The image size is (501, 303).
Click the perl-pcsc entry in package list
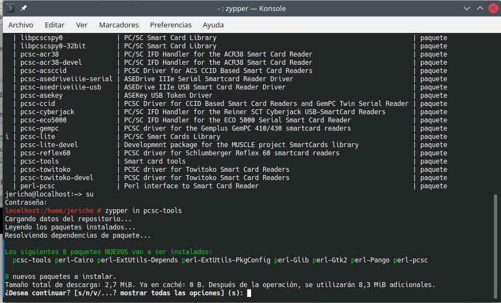tap(38, 186)
